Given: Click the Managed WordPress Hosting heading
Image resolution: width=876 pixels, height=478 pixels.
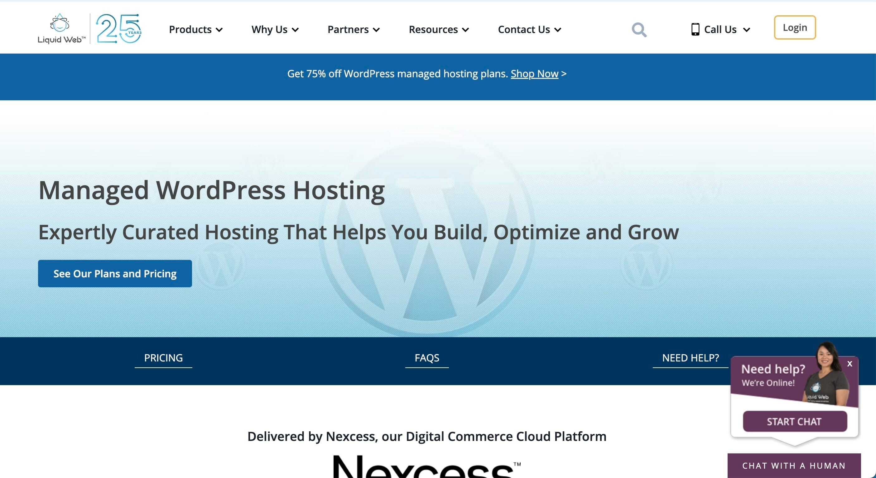Looking at the screenshot, I should click(x=212, y=190).
